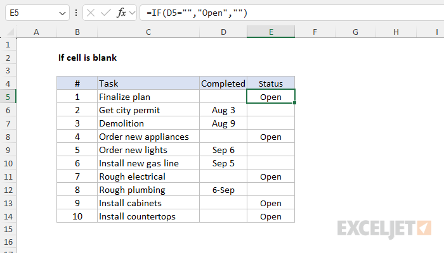This screenshot has height=253, width=444.
Task: Click the Aug 3 date cell
Action: pos(223,110)
